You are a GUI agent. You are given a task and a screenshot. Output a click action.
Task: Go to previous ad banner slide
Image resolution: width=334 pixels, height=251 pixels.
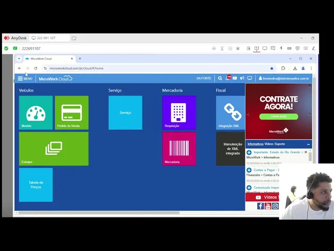(x=248, y=114)
